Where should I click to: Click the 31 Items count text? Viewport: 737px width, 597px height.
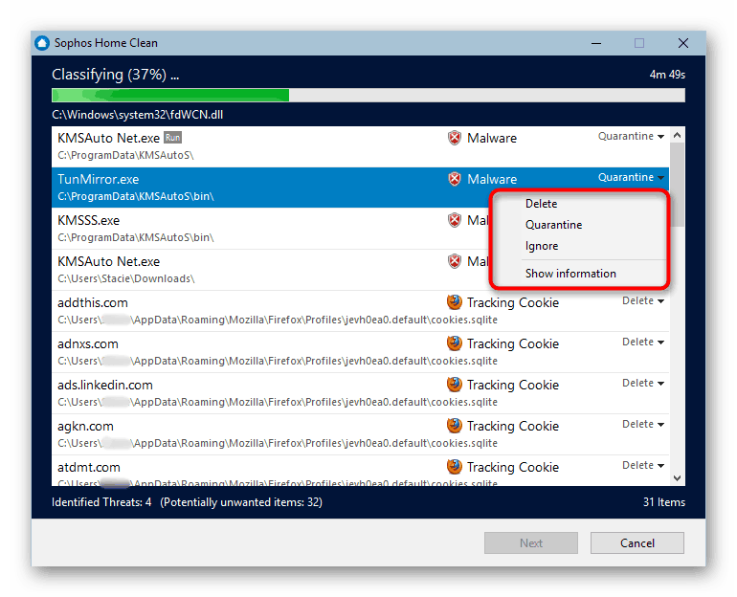pyautogui.click(x=663, y=502)
